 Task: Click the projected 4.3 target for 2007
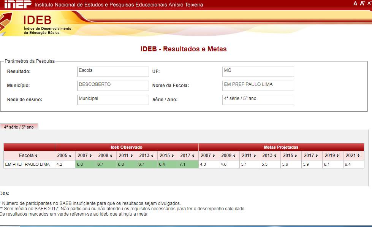pyautogui.click(x=209, y=164)
